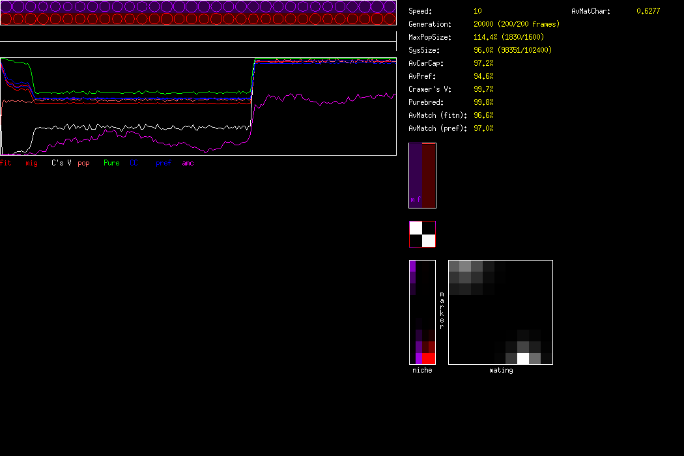Click the 'fit' legend label
The height and width of the screenshot is (456, 684).
[6, 163]
